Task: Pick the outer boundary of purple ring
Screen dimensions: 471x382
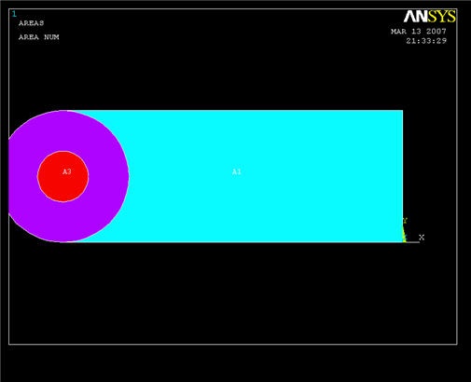Action: click(x=129, y=176)
